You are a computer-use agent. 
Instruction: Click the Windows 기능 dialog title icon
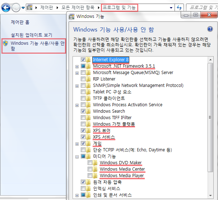71,16
